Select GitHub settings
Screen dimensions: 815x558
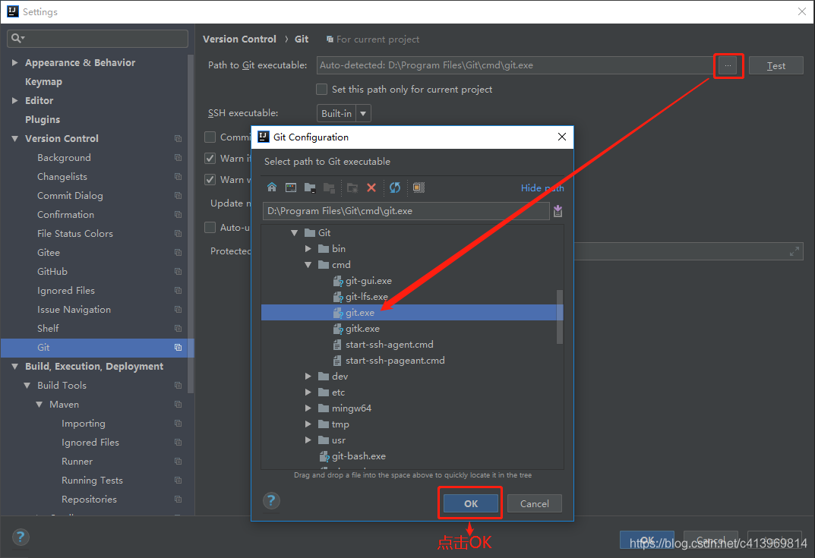pyautogui.click(x=52, y=271)
